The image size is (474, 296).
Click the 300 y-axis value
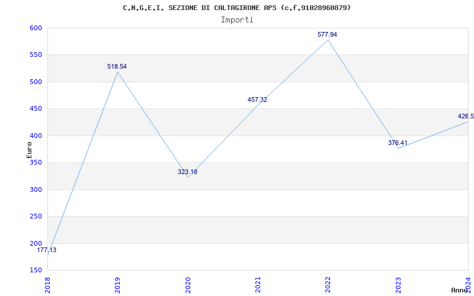[x=36, y=189]
